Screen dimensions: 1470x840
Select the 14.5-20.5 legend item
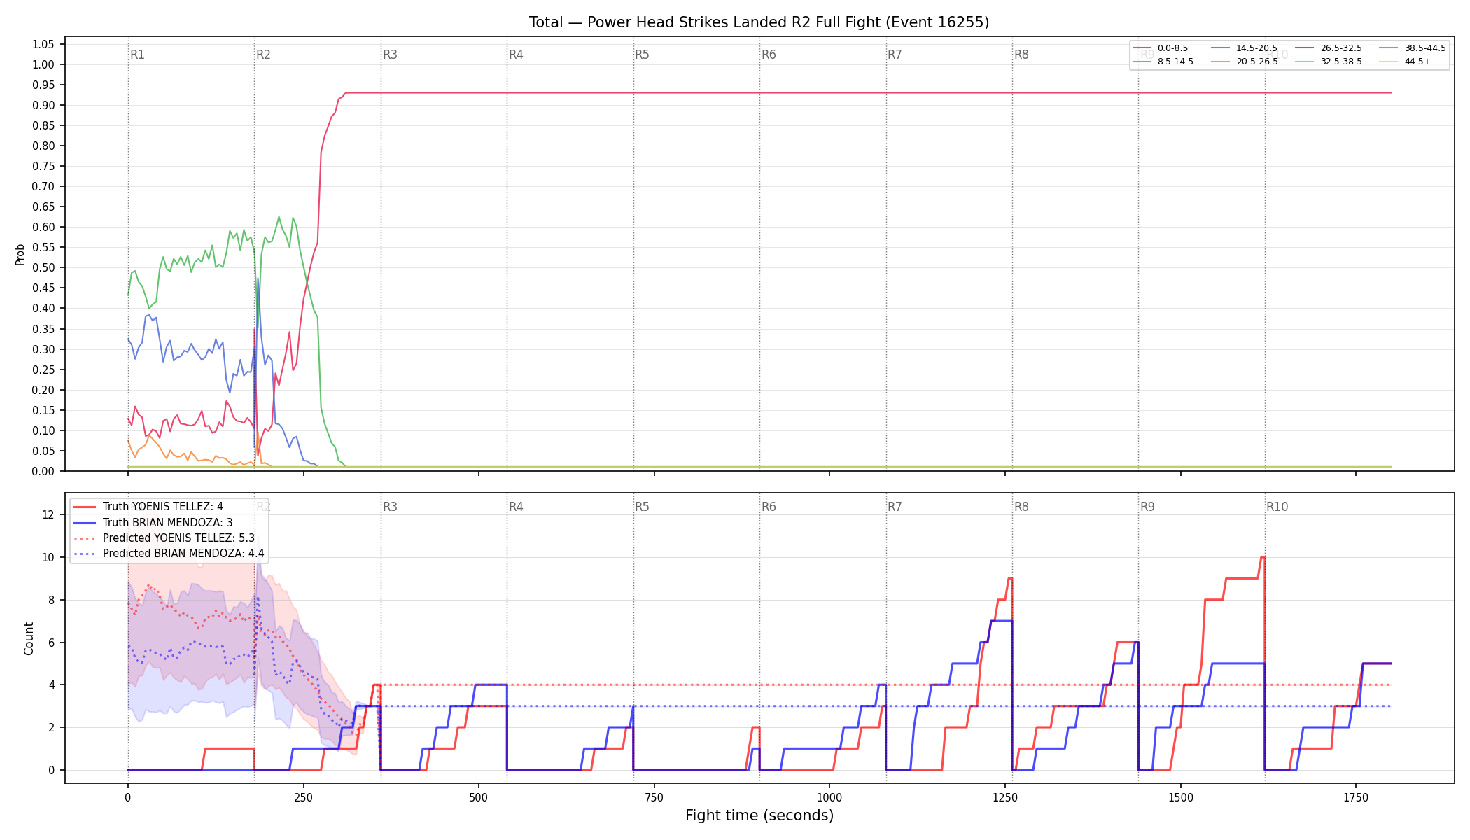pos(1244,48)
